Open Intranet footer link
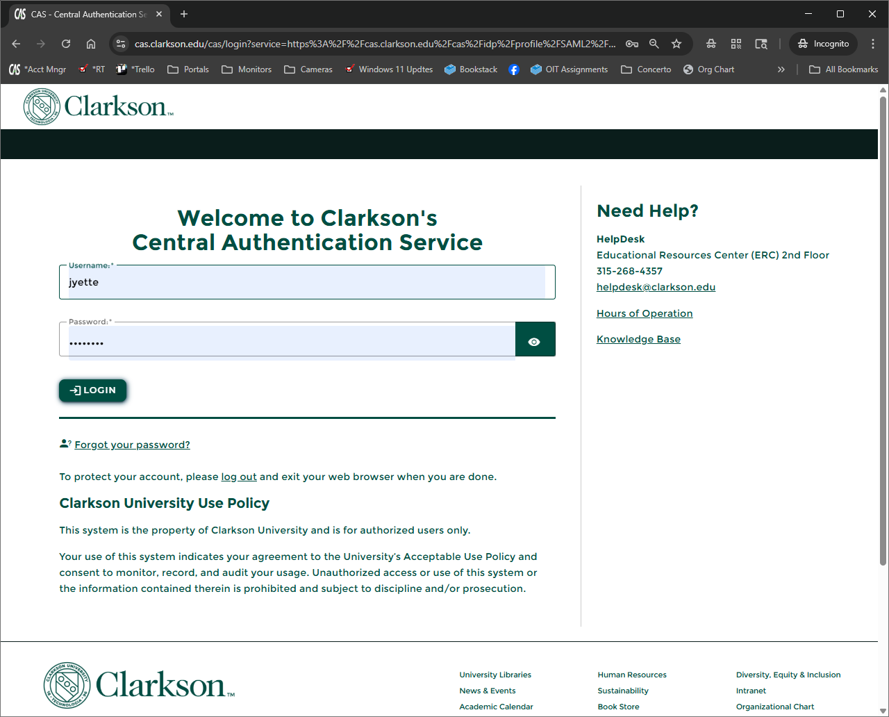 [x=751, y=691]
